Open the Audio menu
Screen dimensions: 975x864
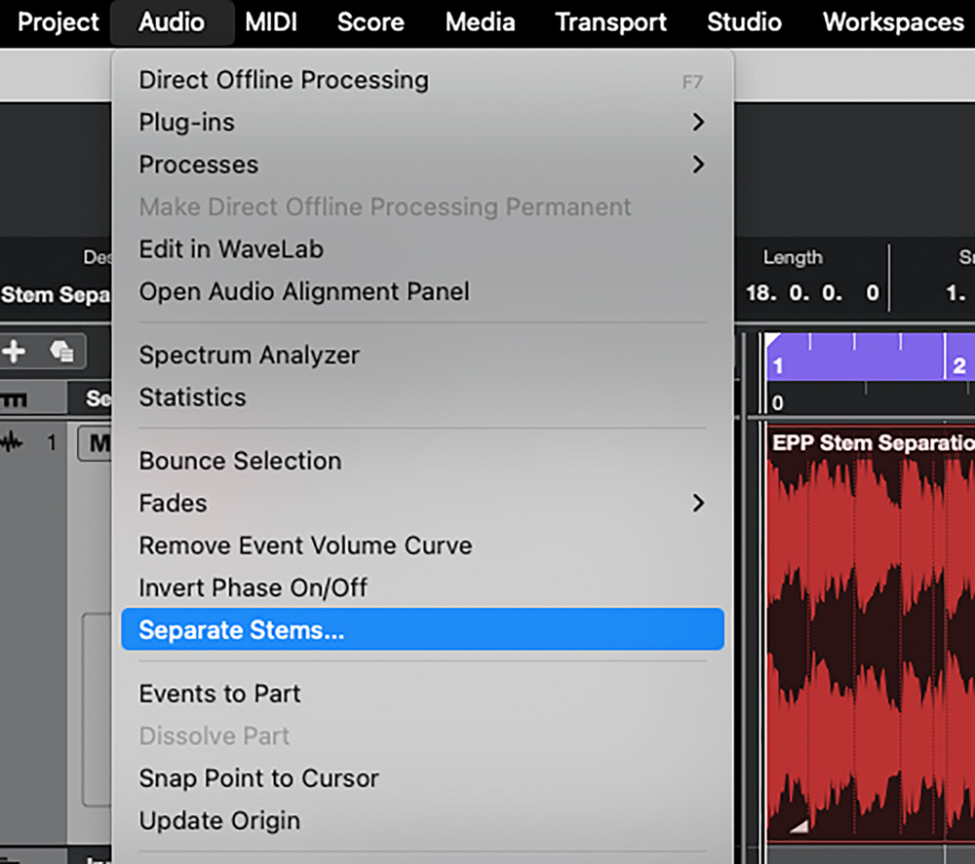click(172, 22)
